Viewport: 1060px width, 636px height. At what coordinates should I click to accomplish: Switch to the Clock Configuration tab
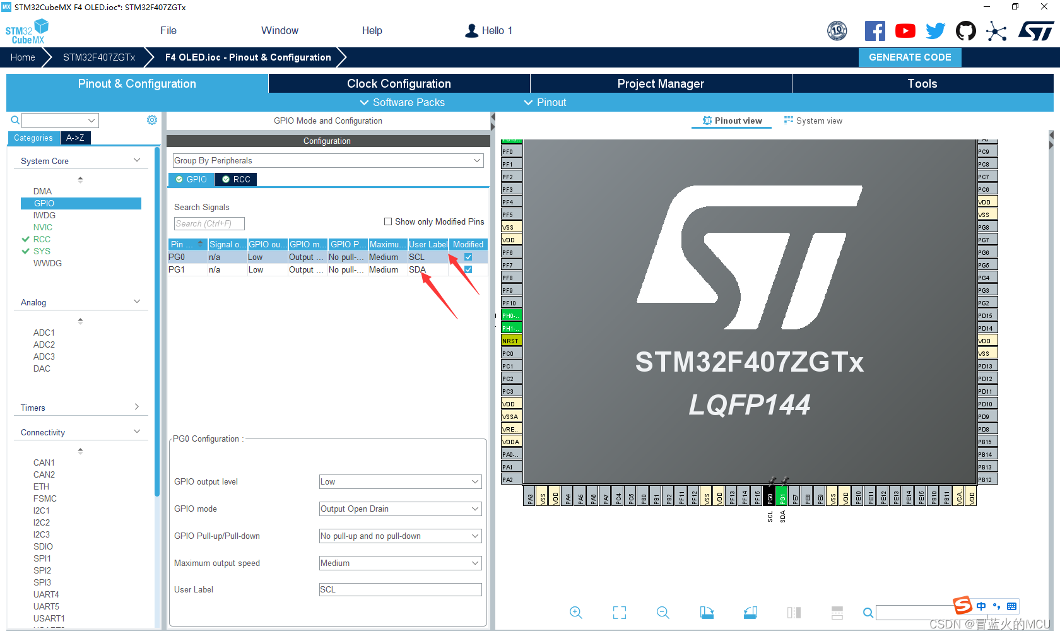click(399, 83)
